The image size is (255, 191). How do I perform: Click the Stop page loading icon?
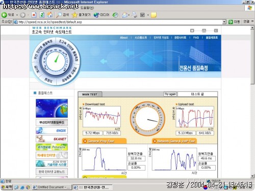click(34, 15)
